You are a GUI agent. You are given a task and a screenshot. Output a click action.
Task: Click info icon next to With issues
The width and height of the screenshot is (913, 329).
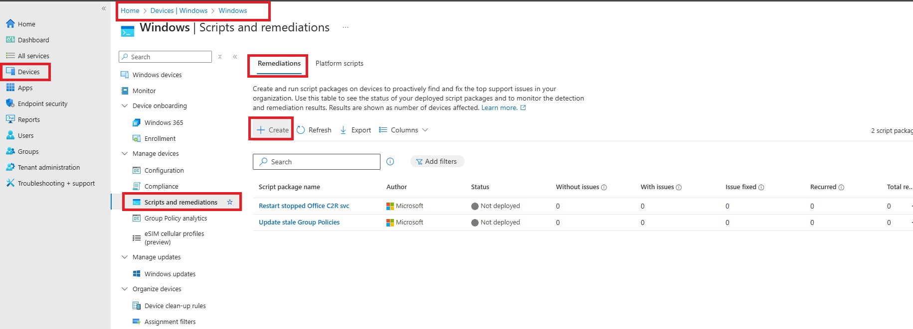[679, 187]
